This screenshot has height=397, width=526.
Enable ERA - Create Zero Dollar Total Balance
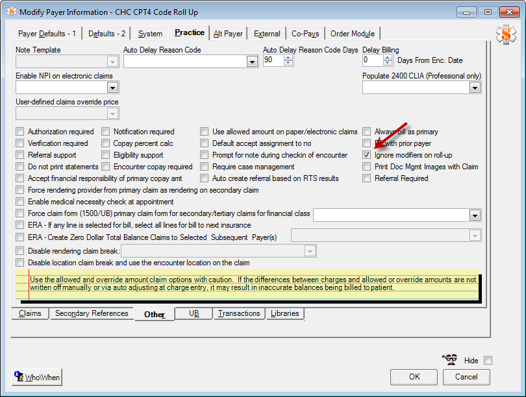click(20, 237)
